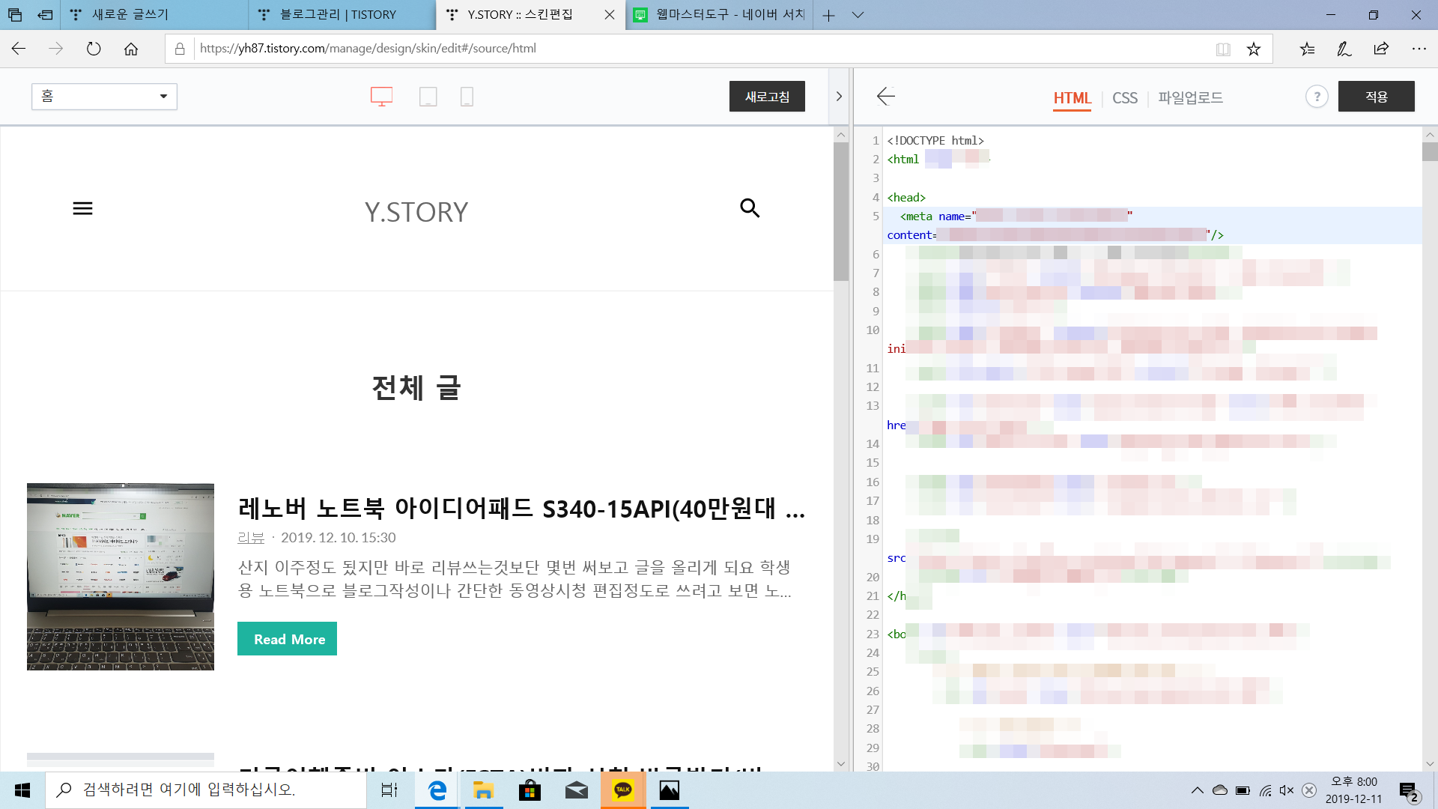
Task: Click the 적용 apply button
Action: (x=1376, y=97)
